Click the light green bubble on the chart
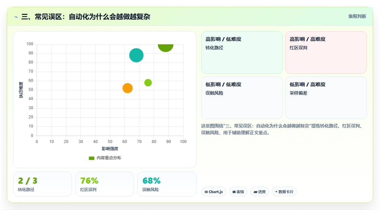The height and width of the screenshot is (210, 380). 148,83
